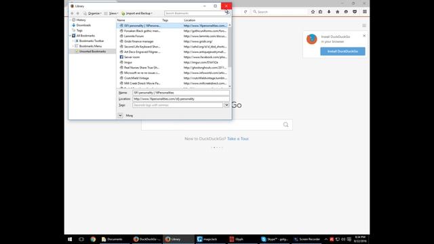Select the Lammle Forum bookmark
The image size is (434, 244).
[172, 36]
